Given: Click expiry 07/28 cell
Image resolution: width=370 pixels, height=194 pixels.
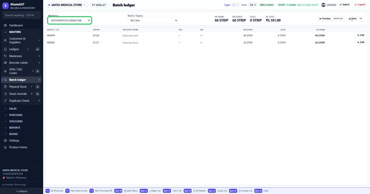Looking at the screenshot, I should point(96,35).
